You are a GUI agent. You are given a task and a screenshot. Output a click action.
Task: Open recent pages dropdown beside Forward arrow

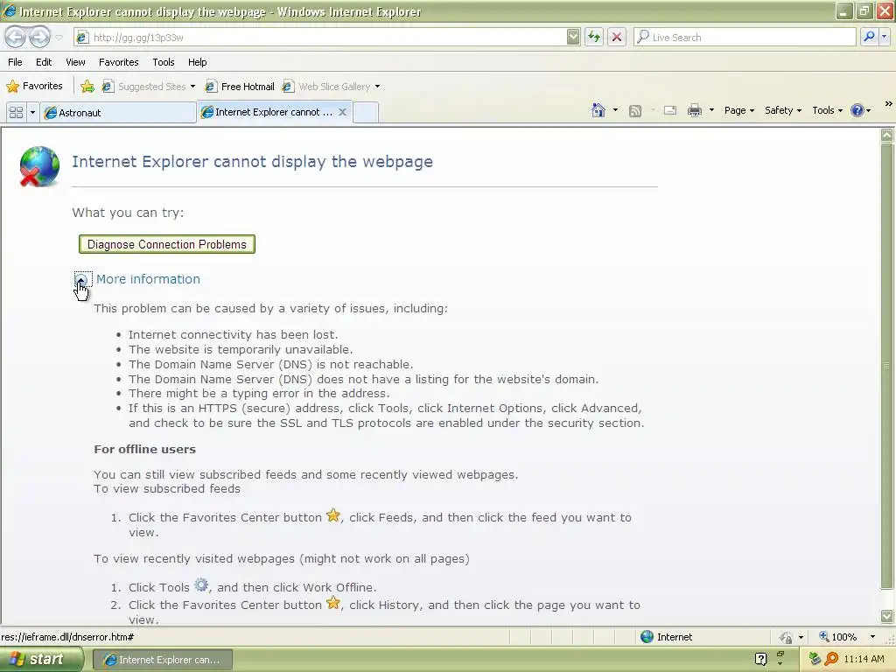point(59,38)
